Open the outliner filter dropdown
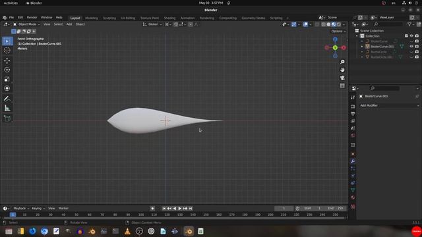Image resolution: width=422 pixels, height=237 pixels. [x=410, y=24]
